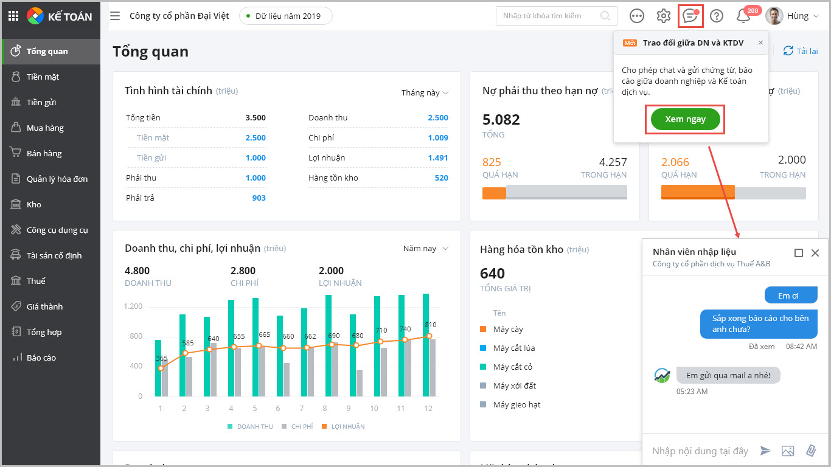Open the app grid launcher icon
Viewport: 831px width, 467px height.
pos(13,16)
